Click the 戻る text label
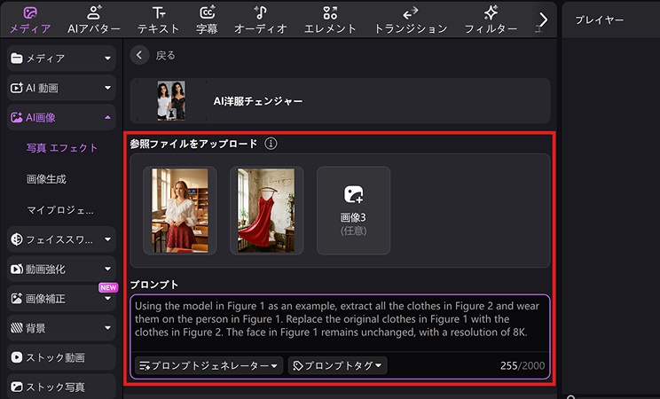 (165, 56)
